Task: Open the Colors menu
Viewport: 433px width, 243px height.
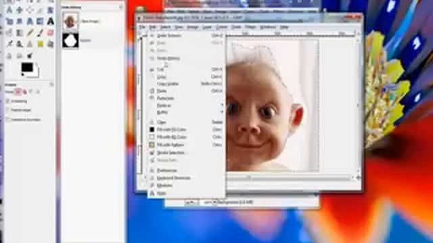Action: pos(221,27)
